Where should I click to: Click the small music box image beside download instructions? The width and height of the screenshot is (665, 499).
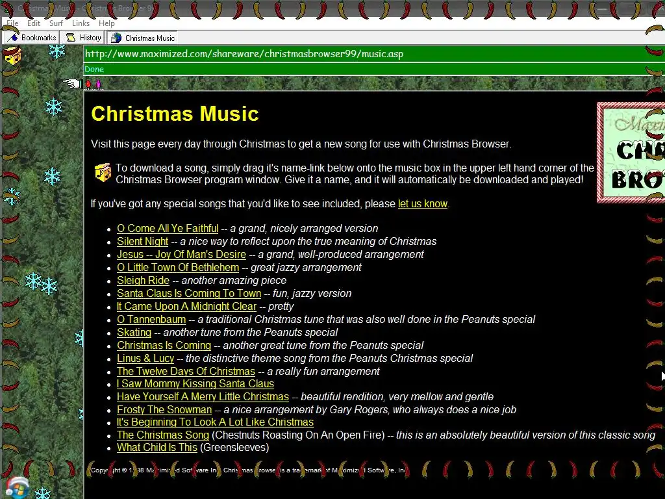[103, 172]
